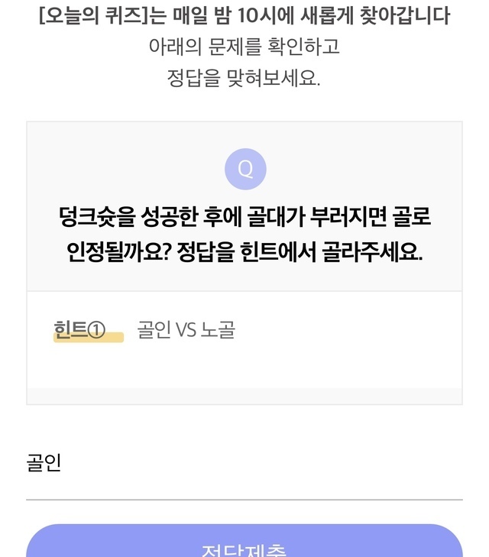Tap the 힌트 label

point(70,330)
